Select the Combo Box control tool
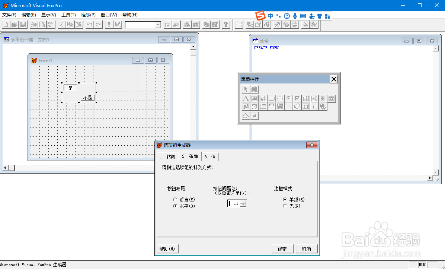This screenshot has width=445, height=269. [x=305, y=99]
